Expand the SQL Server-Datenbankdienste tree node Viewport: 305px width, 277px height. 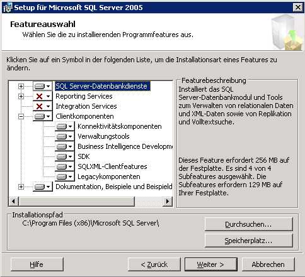21,86
